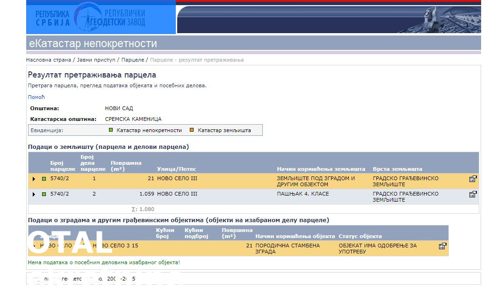This screenshot has height=295, width=490.
Task: Click ПОРОДИЧНА СТАМБЕНА ЗГРАДА cell
Action: click(288, 248)
